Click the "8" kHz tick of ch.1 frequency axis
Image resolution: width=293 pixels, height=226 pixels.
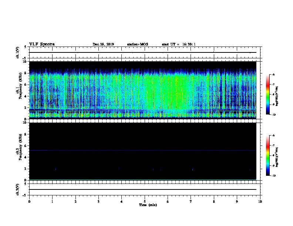26,73
